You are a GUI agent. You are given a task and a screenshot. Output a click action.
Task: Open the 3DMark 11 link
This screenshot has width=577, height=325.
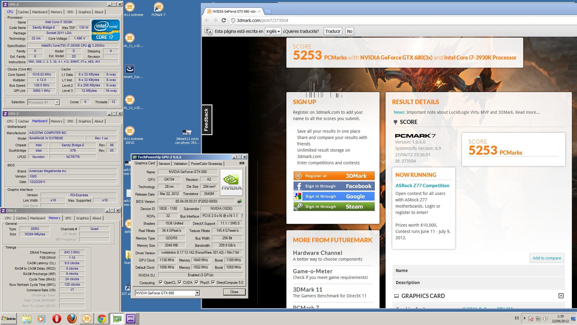(x=307, y=289)
